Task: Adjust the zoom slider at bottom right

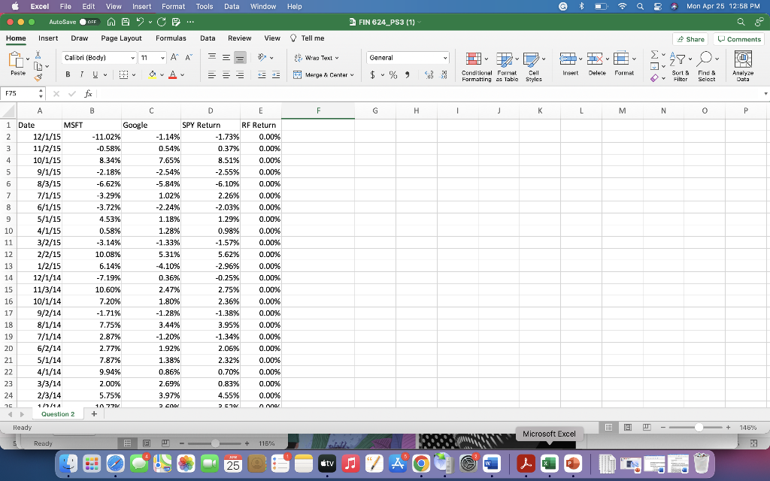Action: coord(699,427)
